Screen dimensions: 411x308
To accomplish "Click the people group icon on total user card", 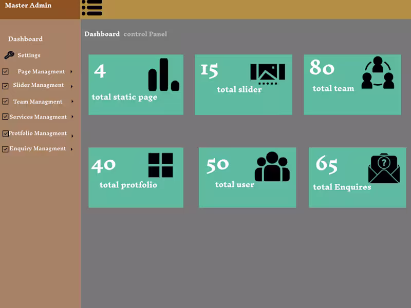I will [272, 166].
